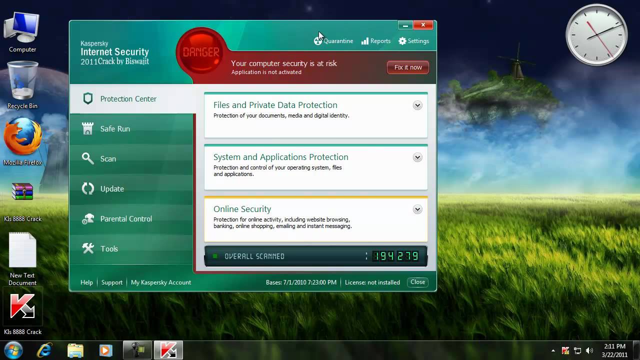The width and height of the screenshot is (640, 360).
Task: Open Kaspersky Settings
Action: coord(413,41)
